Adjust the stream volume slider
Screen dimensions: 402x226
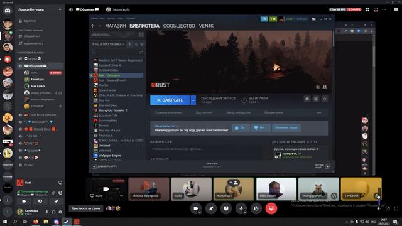point(379,196)
